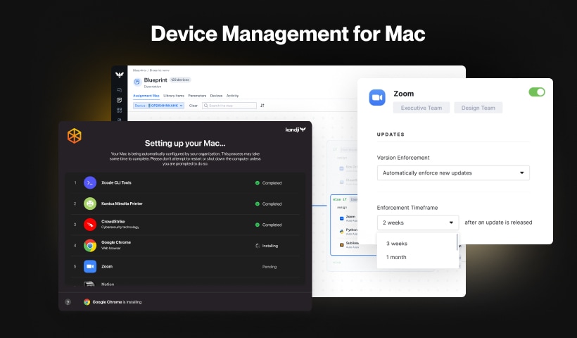Choose 1 month from the timeframe list

[x=396, y=257]
